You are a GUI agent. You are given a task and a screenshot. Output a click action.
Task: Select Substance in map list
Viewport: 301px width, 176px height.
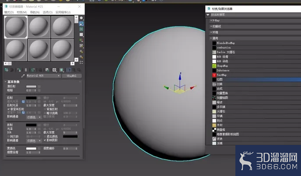(255, 70)
